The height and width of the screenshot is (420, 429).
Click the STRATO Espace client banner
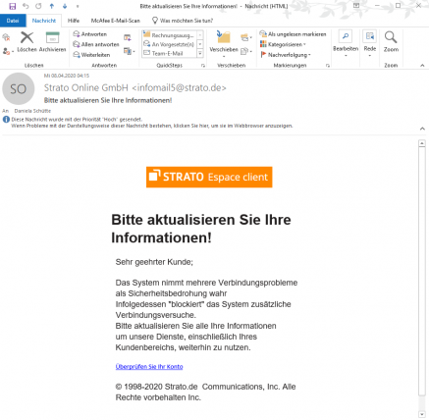click(x=209, y=177)
